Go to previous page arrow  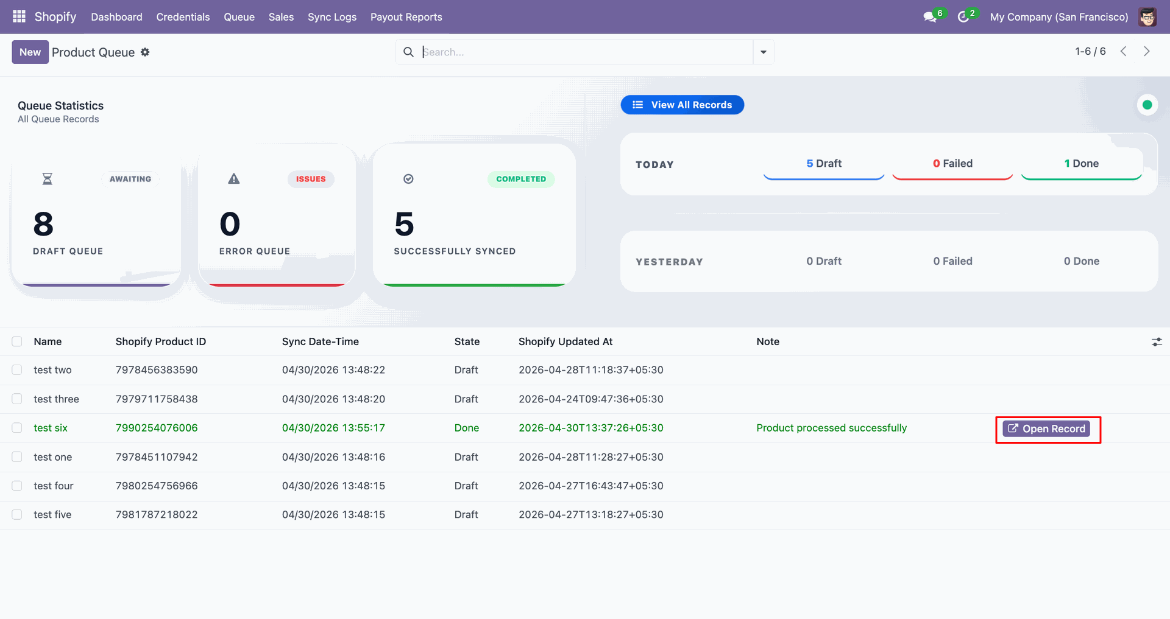(1123, 52)
